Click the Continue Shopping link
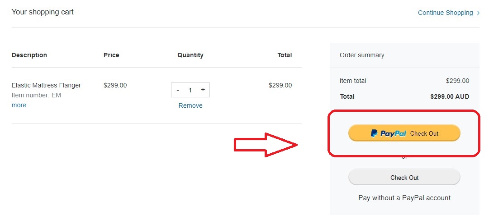The image size is (489, 215). 445,13
